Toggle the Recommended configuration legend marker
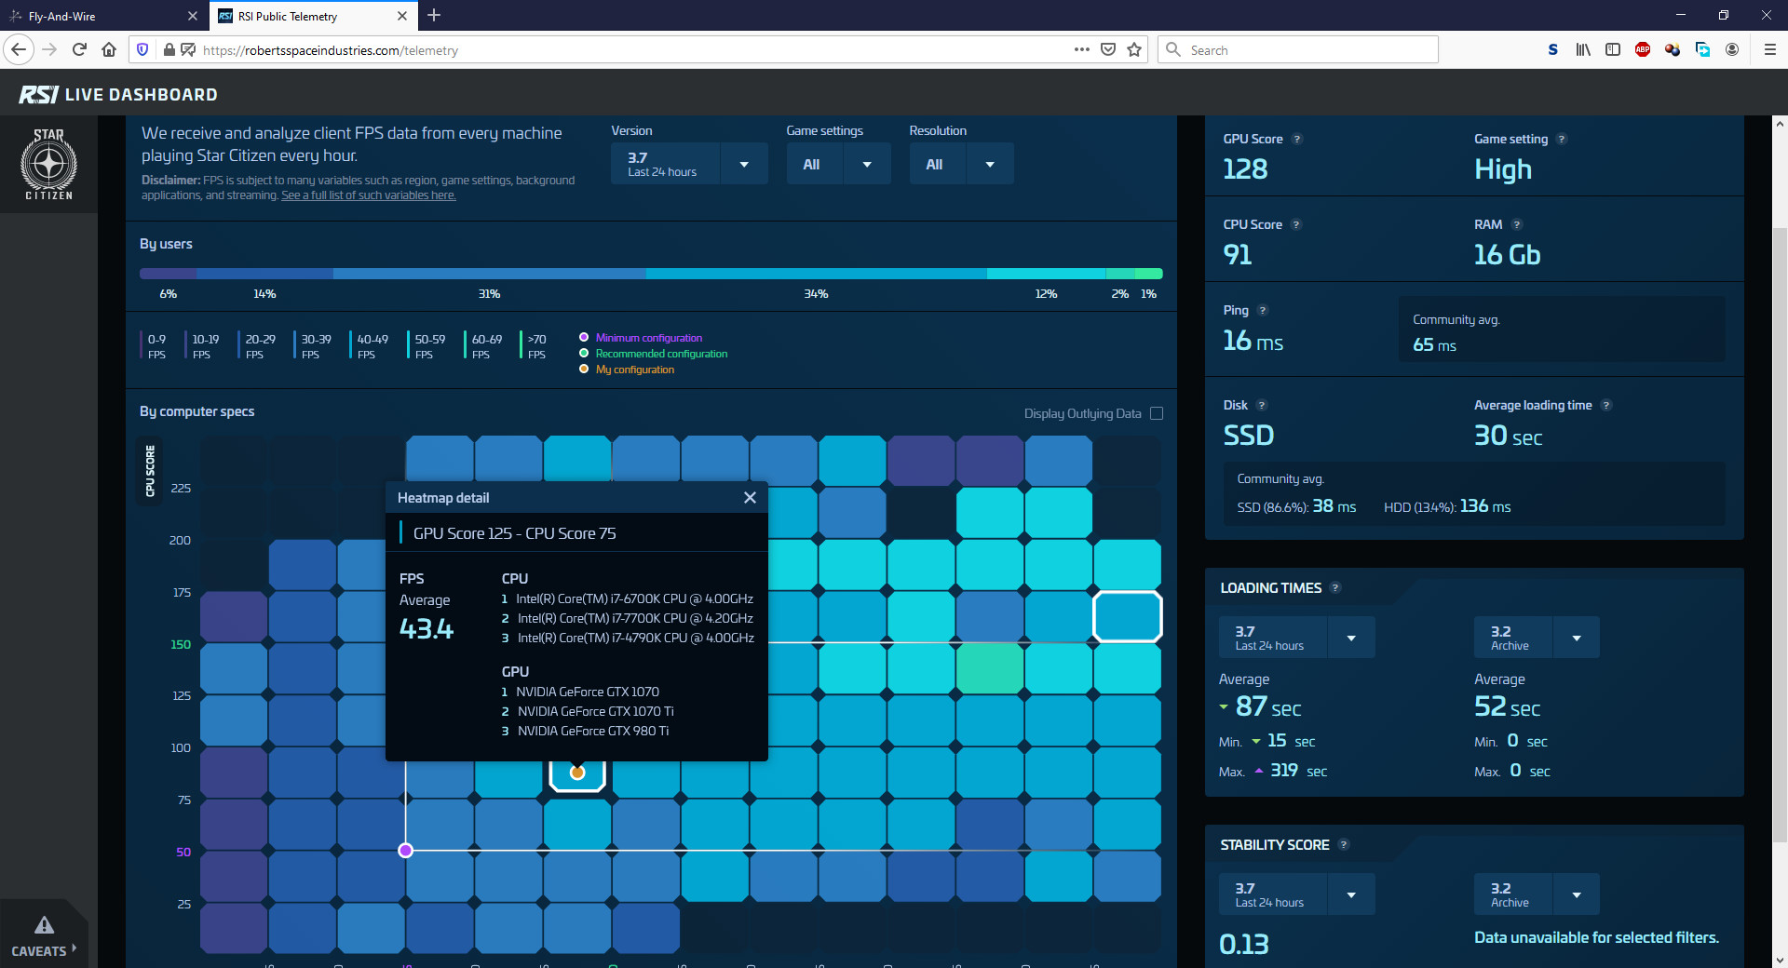Screen dimensions: 1788x968 [x=584, y=354]
